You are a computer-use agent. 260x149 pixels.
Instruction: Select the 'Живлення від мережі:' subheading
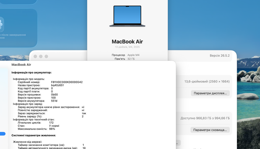[x=28, y=142]
